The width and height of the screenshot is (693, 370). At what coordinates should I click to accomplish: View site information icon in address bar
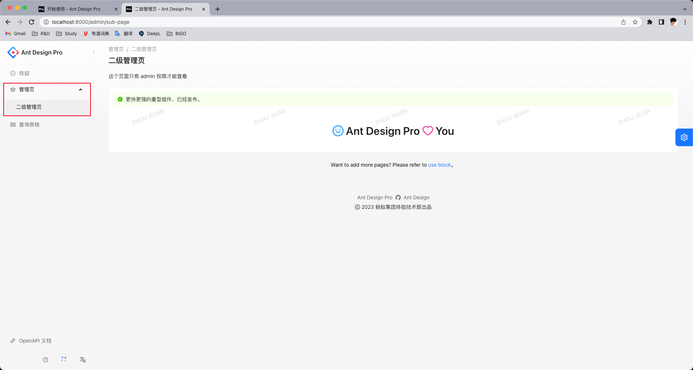pos(46,22)
